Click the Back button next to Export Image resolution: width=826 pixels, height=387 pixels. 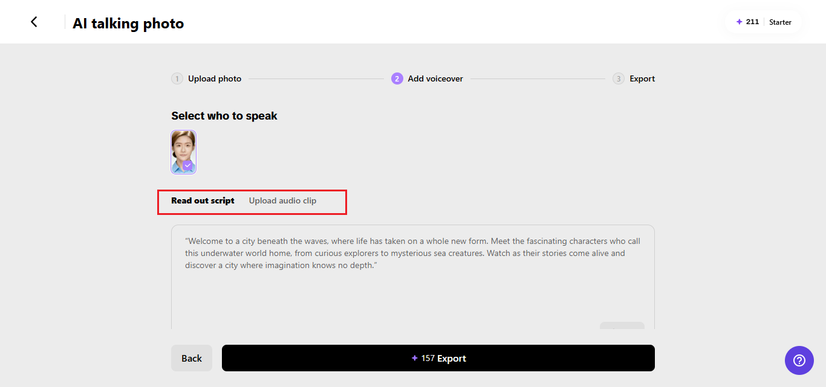192,358
